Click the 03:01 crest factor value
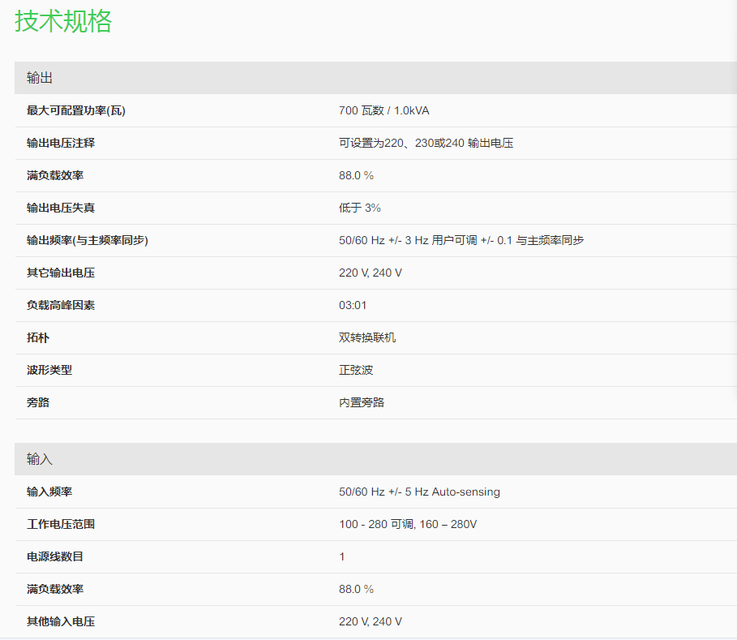This screenshot has width=737, height=640. [x=353, y=305]
